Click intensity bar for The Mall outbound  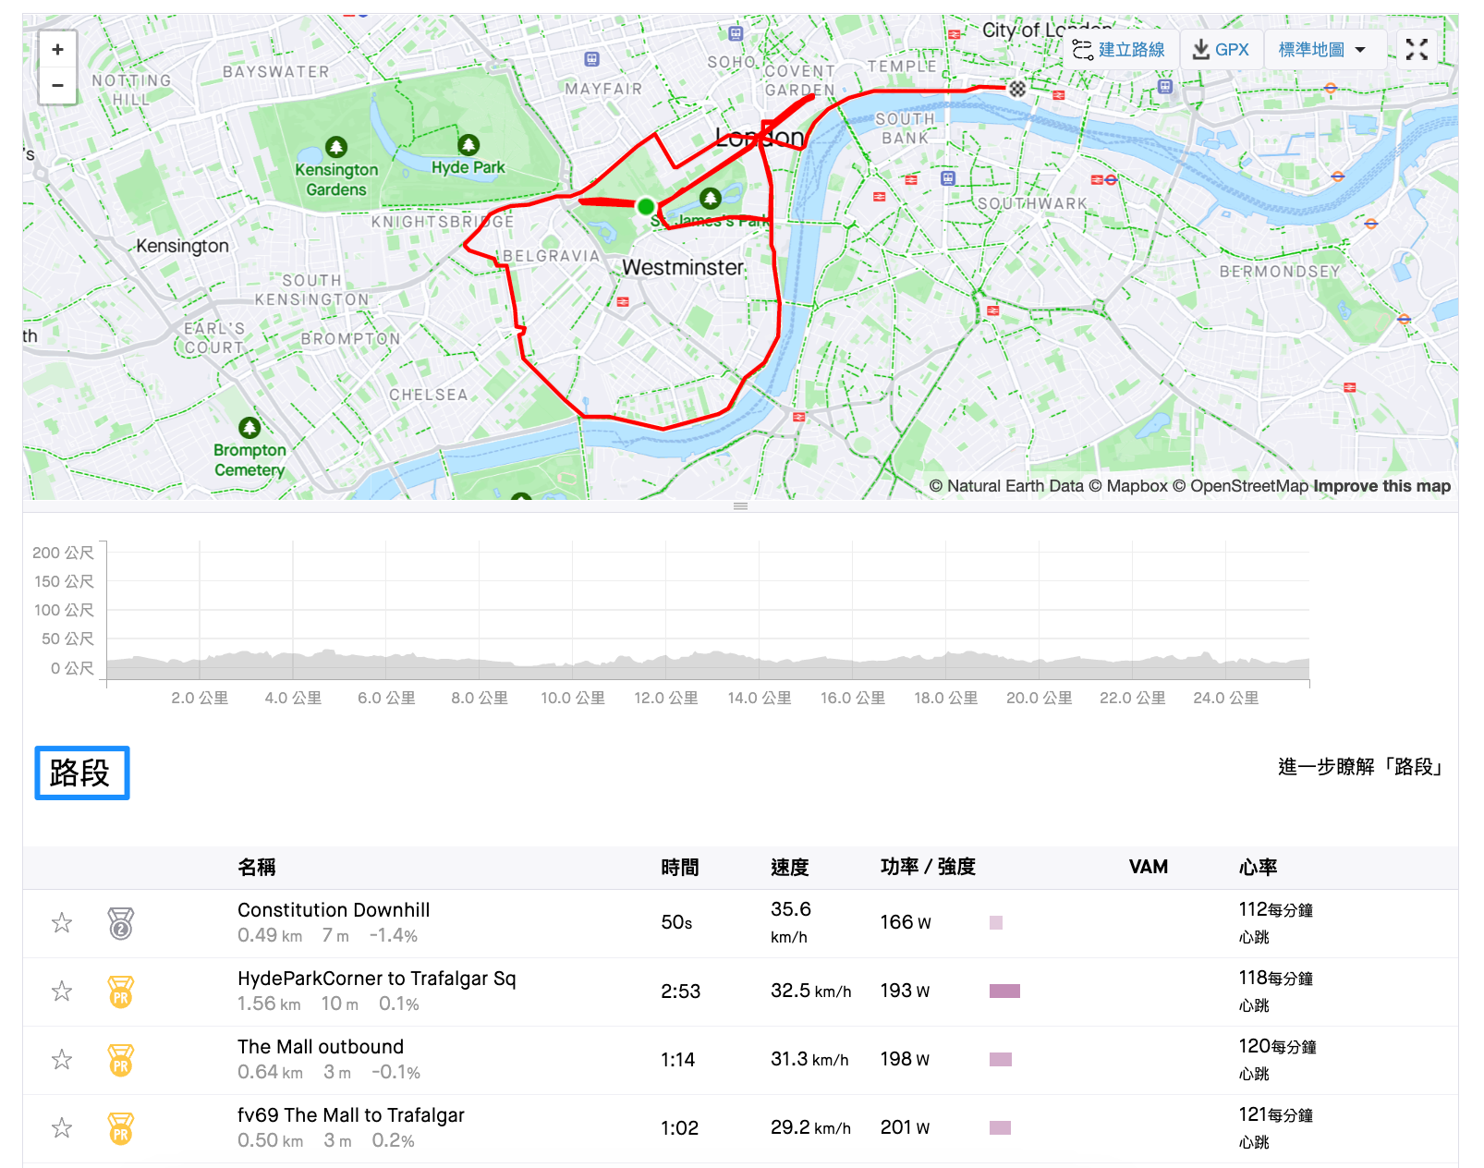[x=1001, y=1059]
